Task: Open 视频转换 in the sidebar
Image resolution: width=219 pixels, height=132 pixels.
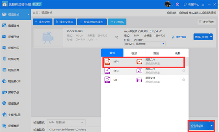Action: coord(15,14)
